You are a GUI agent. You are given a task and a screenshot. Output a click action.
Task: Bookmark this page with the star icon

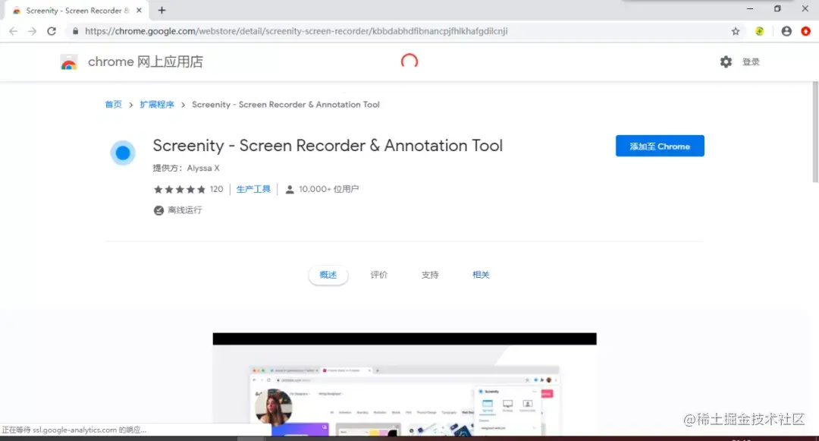pyautogui.click(x=736, y=31)
